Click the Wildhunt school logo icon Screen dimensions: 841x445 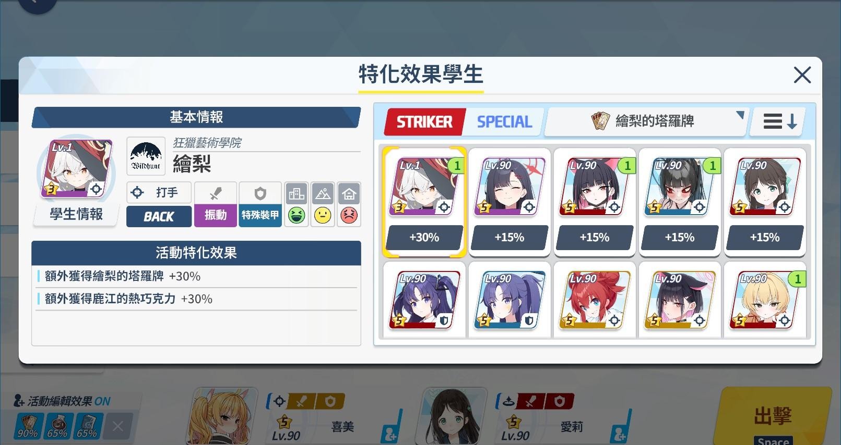(x=146, y=156)
